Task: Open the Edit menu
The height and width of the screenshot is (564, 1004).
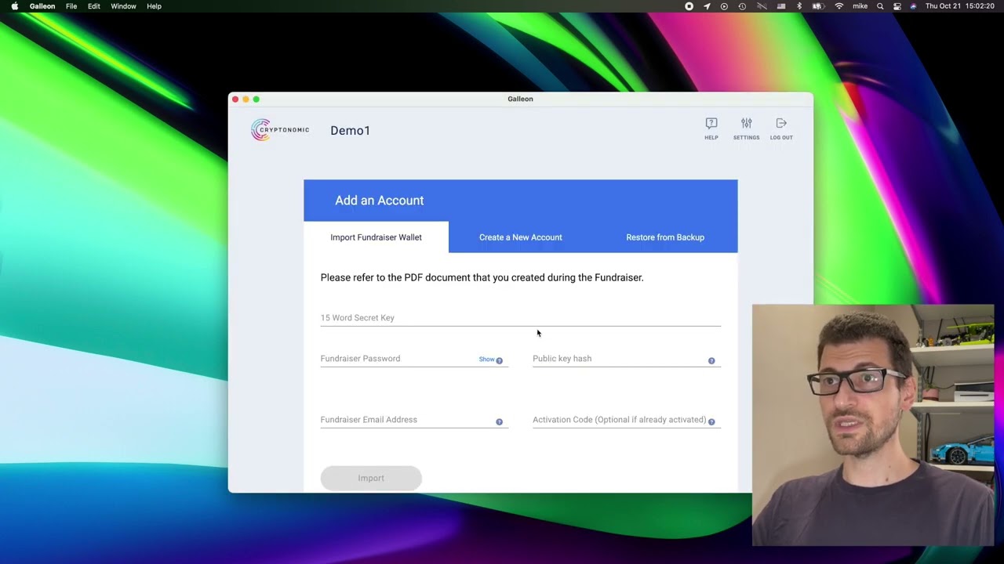Action: pyautogui.click(x=94, y=6)
